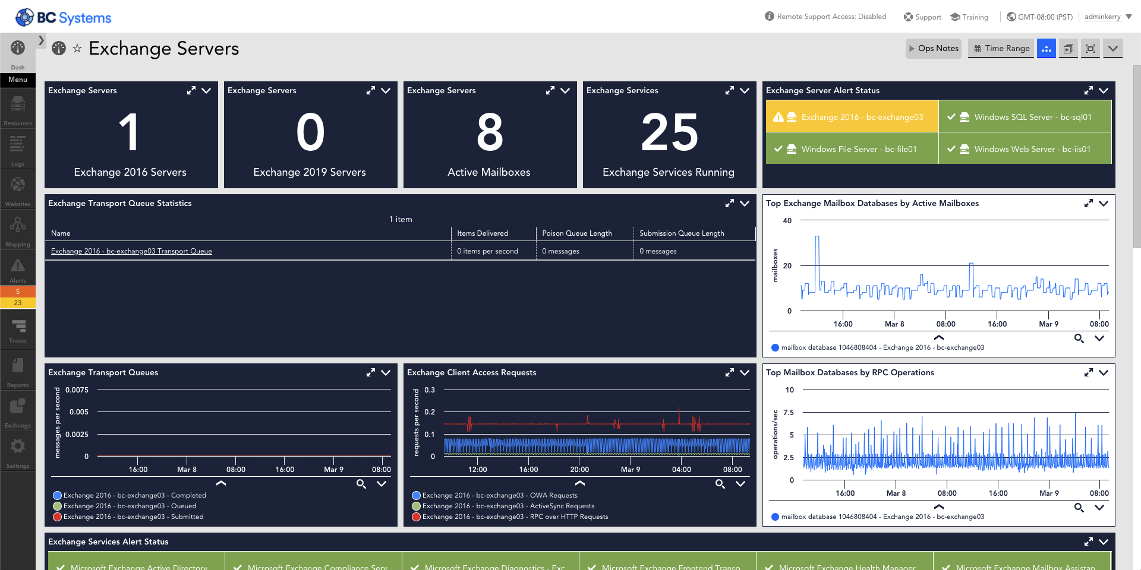Screen dimensions: 1141x570
Task: Select the Exchange 2016 - bc-exchange03 alert tile
Action: [x=852, y=117]
